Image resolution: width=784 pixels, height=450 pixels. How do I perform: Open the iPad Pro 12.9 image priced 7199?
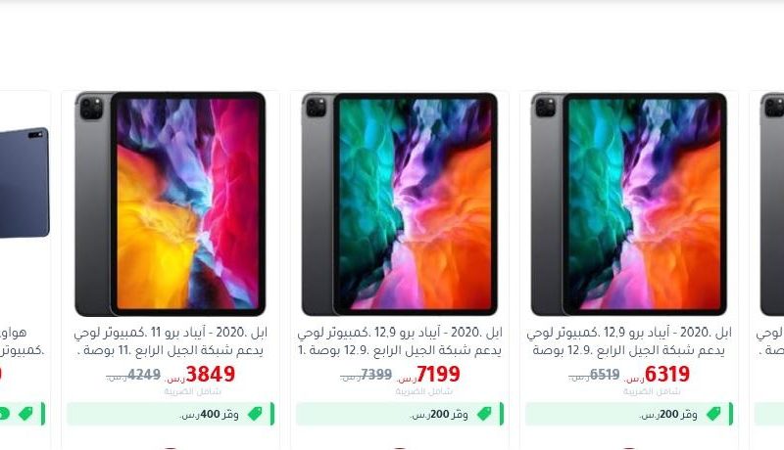(x=400, y=203)
